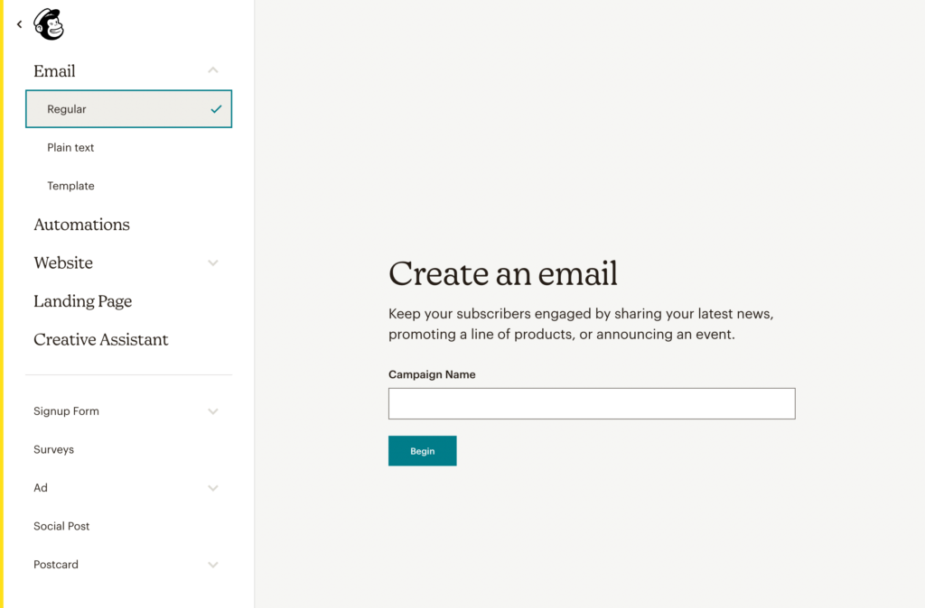Viewport: 925px width, 608px height.
Task: Expand the Signup Form section
Action: click(213, 411)
